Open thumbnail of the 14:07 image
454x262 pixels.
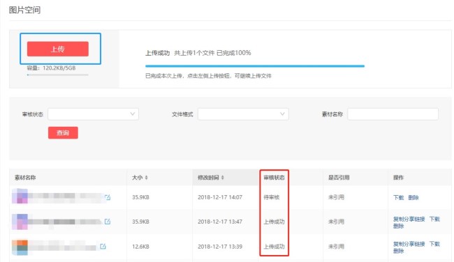pyautogui.click(x=20, y=196)
